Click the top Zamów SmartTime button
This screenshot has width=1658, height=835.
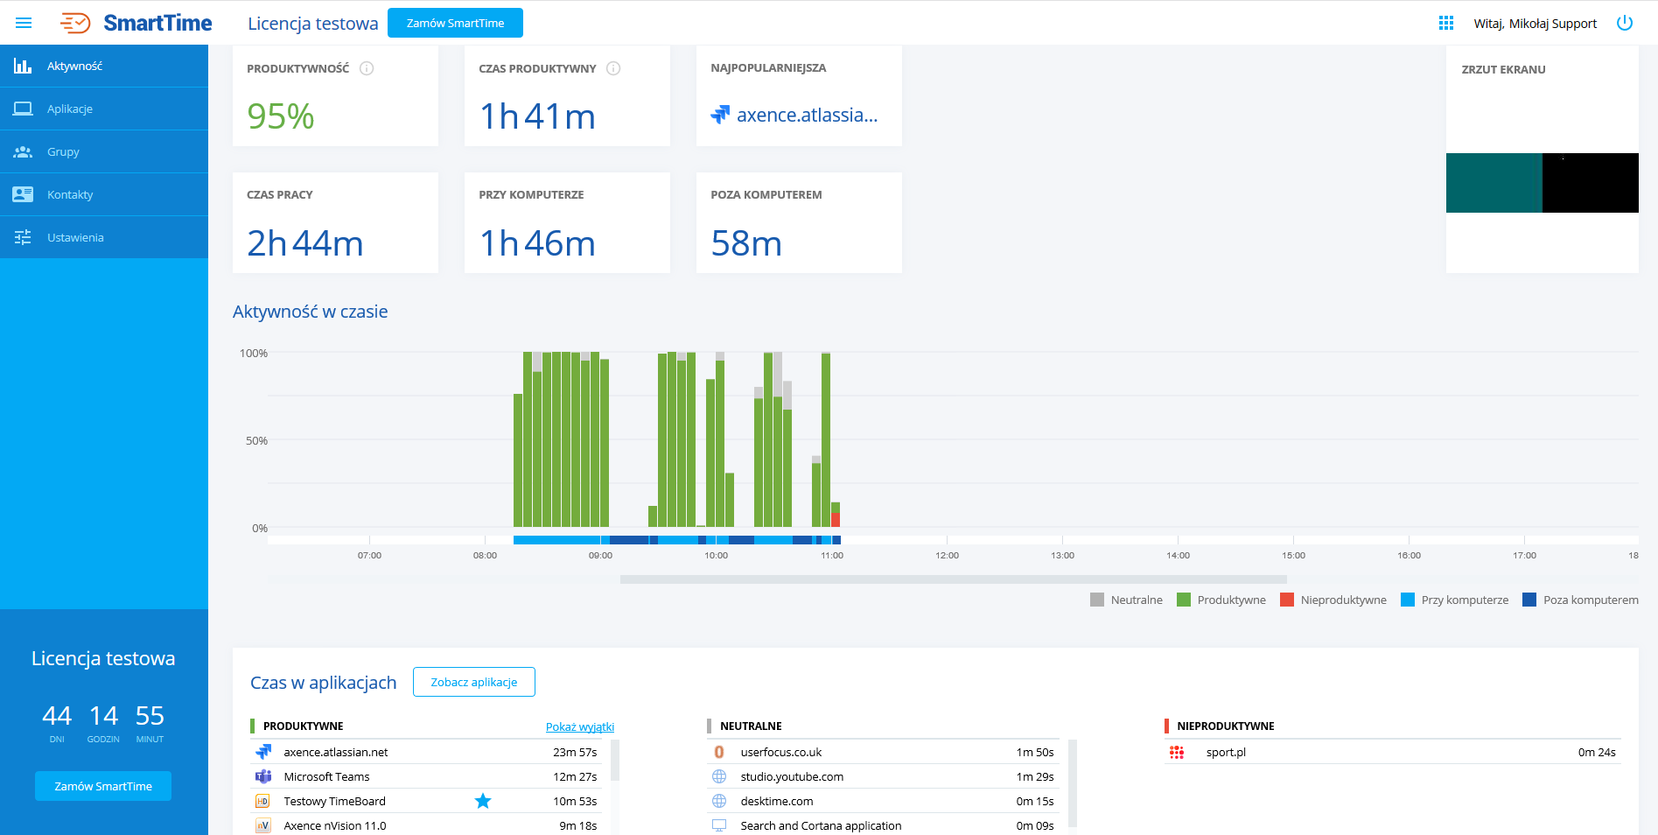point(455,23)
